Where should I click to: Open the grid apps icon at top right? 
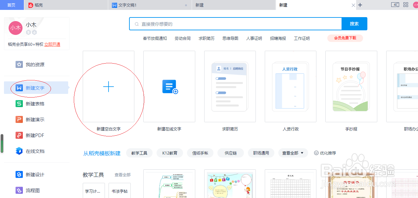pos(406,5)
